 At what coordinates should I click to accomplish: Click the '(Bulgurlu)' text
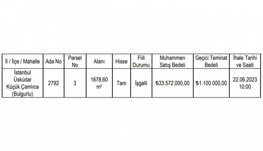(22, 93)
